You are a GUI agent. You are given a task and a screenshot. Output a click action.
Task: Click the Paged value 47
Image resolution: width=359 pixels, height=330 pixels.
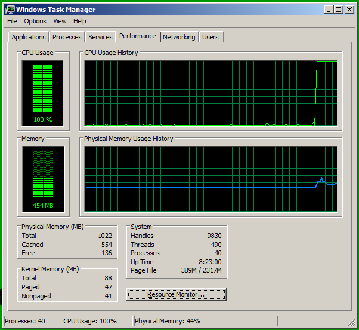[109, 287]
